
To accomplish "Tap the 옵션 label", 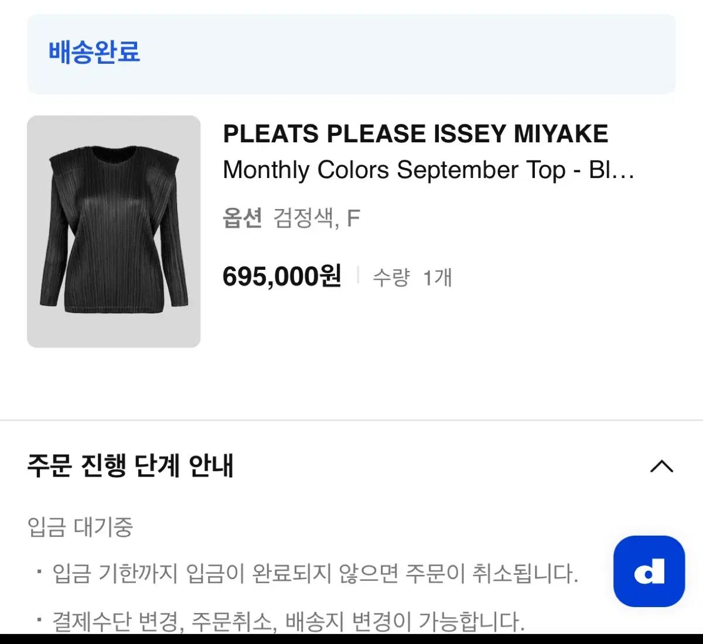I will click(242, 218).
